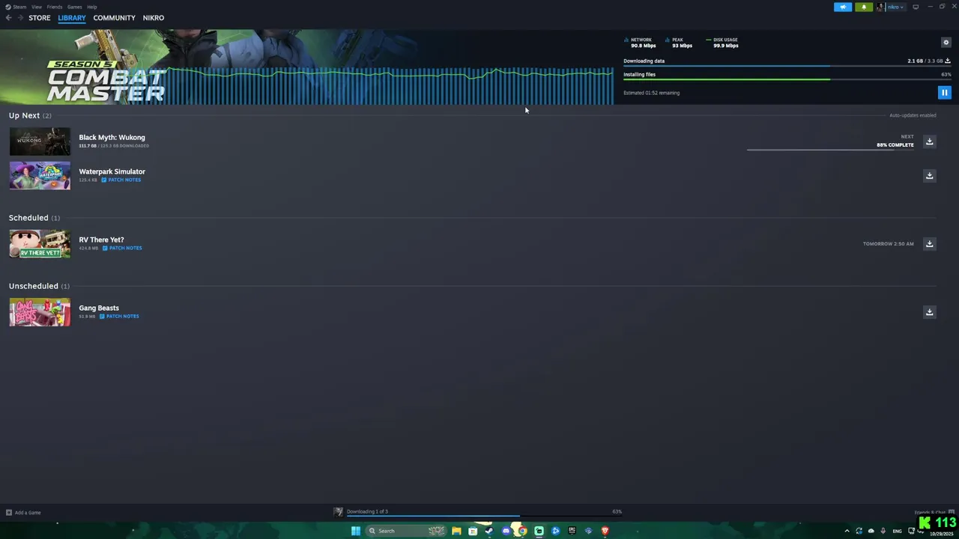959x539 pixels.
Task: Go back with the left arrow
Action: coord(8,18)
